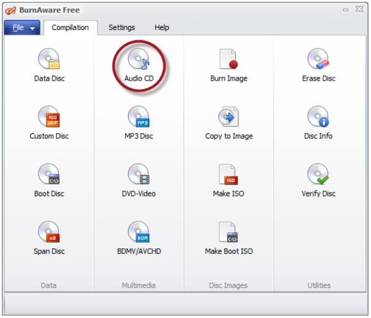Open the Settings menu
371x318 pixels.
point(122,28)
